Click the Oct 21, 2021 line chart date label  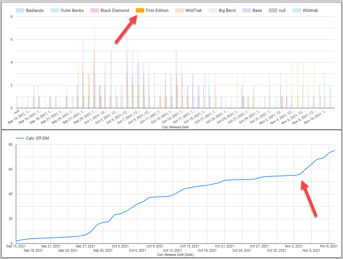click(225, 246)
